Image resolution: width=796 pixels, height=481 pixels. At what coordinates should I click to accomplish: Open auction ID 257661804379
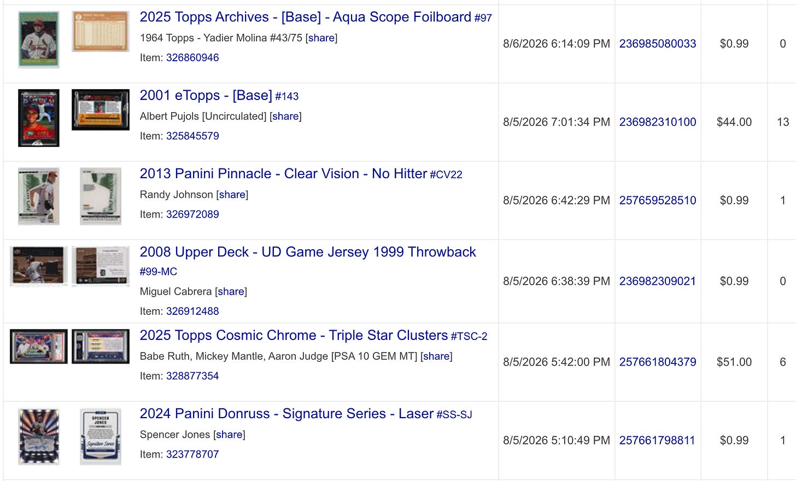click(x=658, y=362)
